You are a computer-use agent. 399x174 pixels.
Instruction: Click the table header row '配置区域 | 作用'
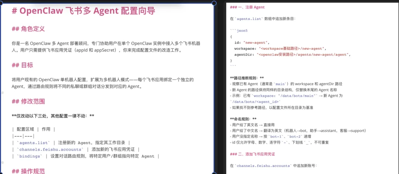(33, 129)
